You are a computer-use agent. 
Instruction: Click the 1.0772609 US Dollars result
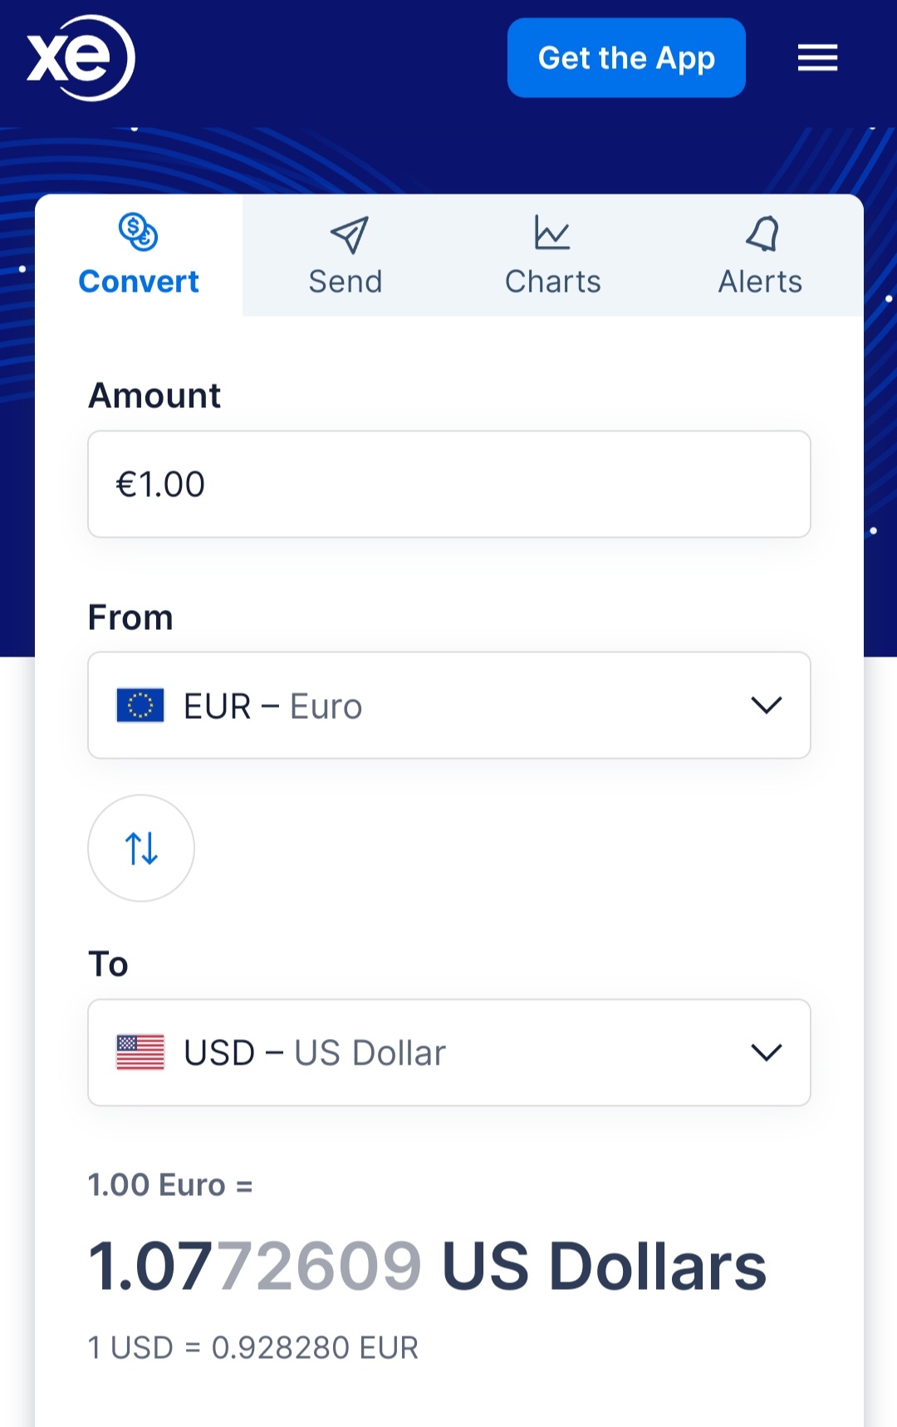click(427, 1267)
